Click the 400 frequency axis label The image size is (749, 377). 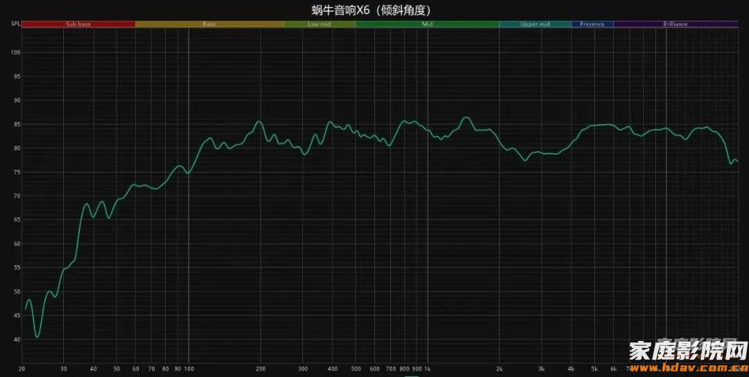pos(332,369)
